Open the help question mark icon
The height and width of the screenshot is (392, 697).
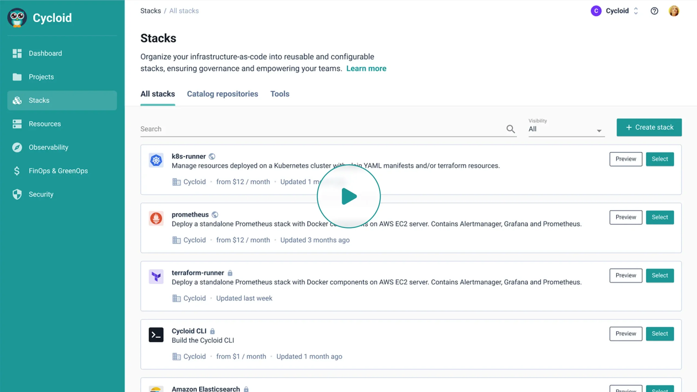pyautogui.click(x=654, y=11)
